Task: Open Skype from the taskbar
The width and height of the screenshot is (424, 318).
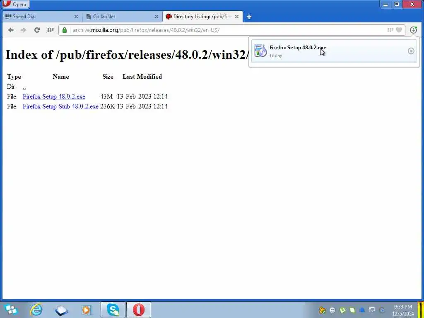Action: point(113,310)
